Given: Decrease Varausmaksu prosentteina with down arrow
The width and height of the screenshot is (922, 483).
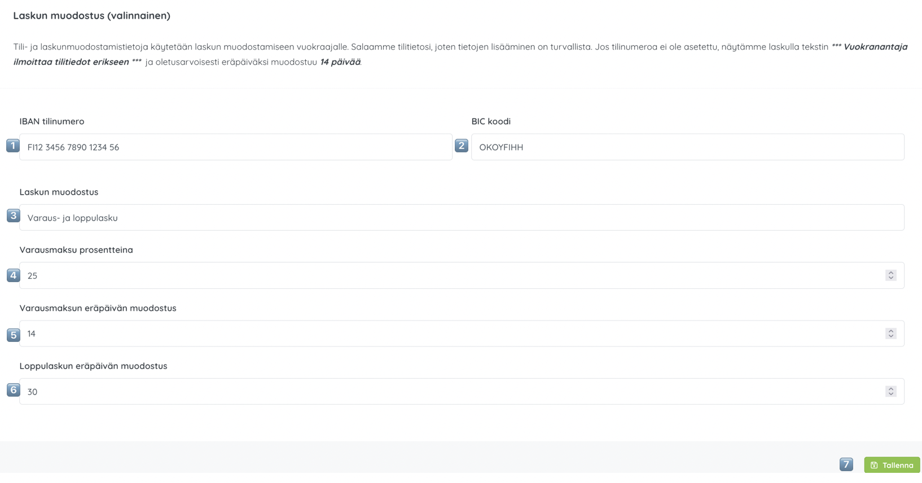Looking at the screenshot, I should coord(891,278).
